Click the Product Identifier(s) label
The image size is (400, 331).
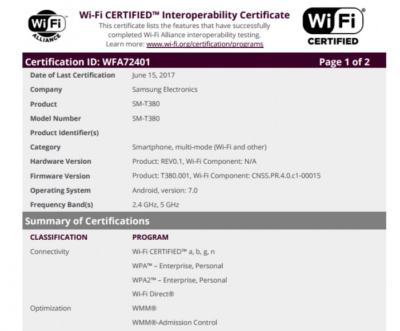(x=64, y=133)
